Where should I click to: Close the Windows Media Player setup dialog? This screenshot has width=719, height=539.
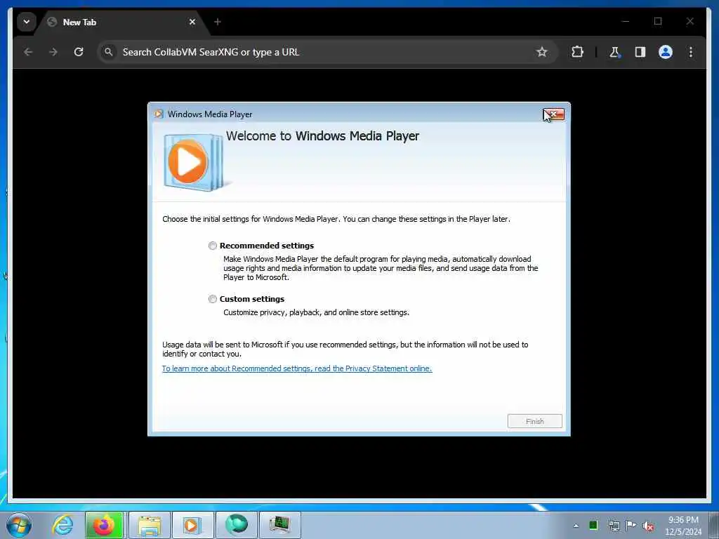[x=554, y=114]
